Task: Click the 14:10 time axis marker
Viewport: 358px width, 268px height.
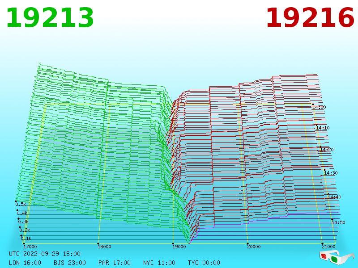Action: point(323,128)
